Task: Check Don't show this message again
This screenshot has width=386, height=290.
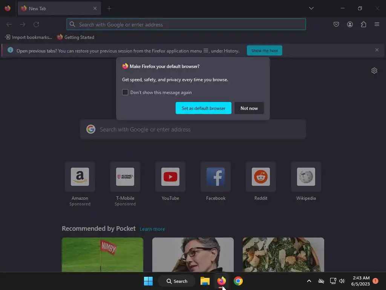Action: point(125,92)
